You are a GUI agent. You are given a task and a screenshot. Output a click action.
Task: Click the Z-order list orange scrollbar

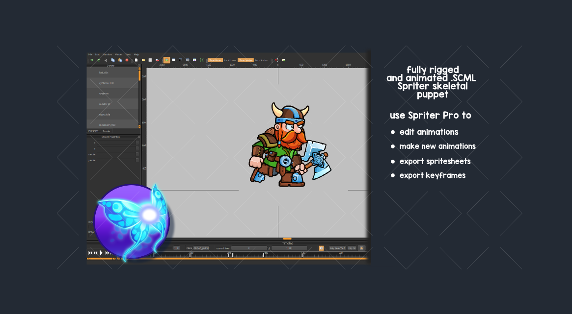(139, 74)
